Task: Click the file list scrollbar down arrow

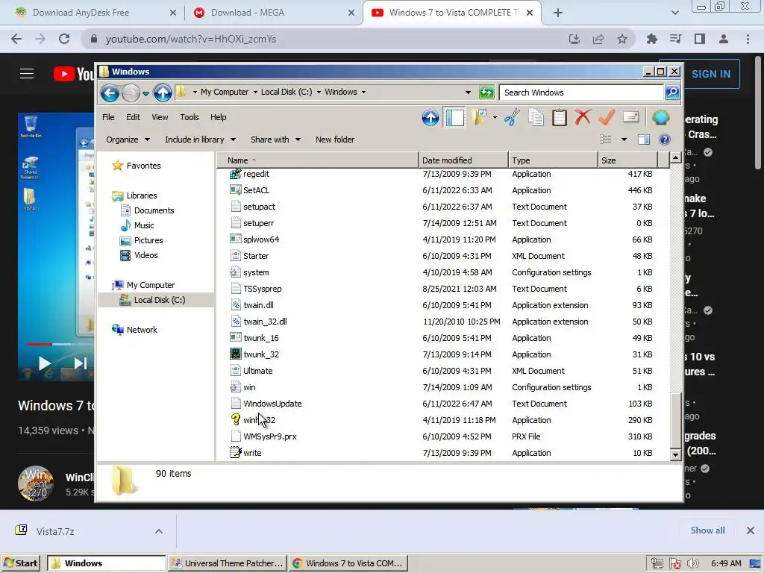Action: [675, 454]
